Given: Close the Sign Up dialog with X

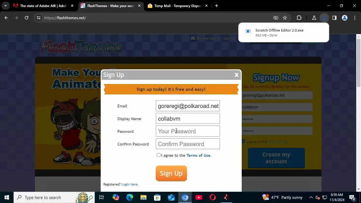Looking at the screenshot, I should [236, 75].
